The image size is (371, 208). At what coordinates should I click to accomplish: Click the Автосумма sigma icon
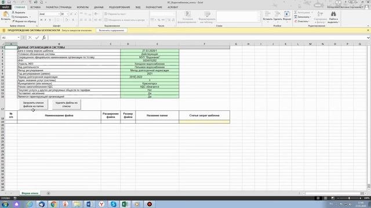[x=296, y=12]
